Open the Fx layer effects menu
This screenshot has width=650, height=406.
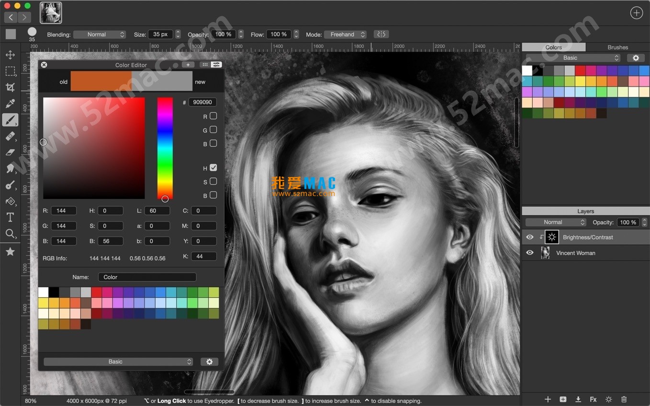[x=593, y=399]
